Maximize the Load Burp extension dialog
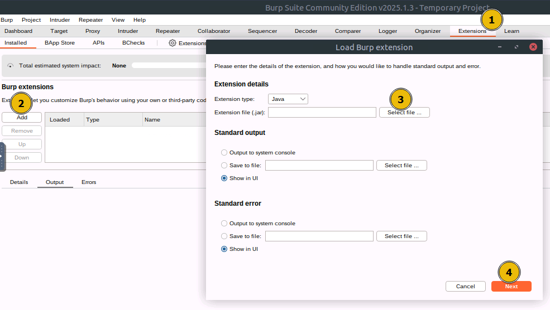550x310 pixels. [516, 47]
